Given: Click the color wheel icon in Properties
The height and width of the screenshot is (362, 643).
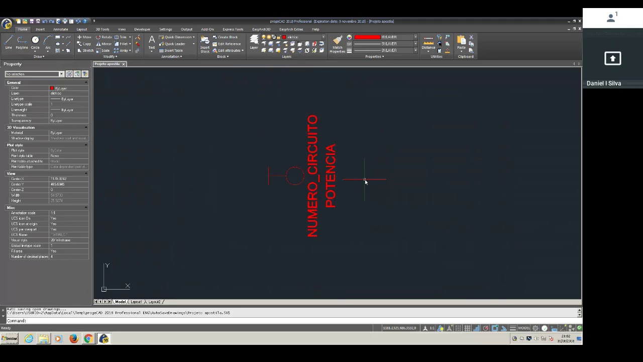Looking at the screenshot, I should click(349, 37).
